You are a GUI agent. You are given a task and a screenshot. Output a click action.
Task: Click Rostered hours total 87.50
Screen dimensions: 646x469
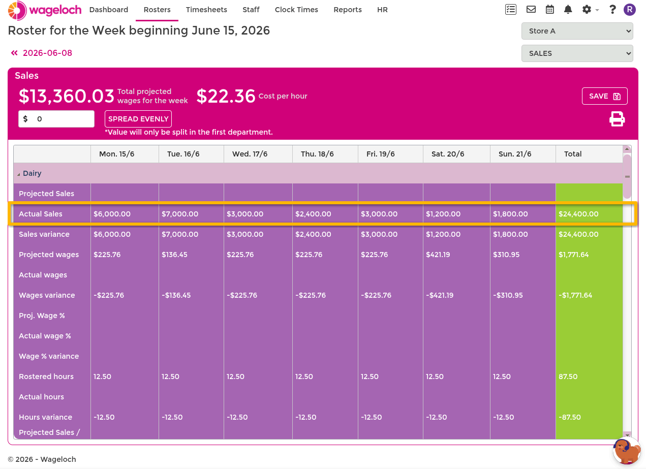click(589, 377)
